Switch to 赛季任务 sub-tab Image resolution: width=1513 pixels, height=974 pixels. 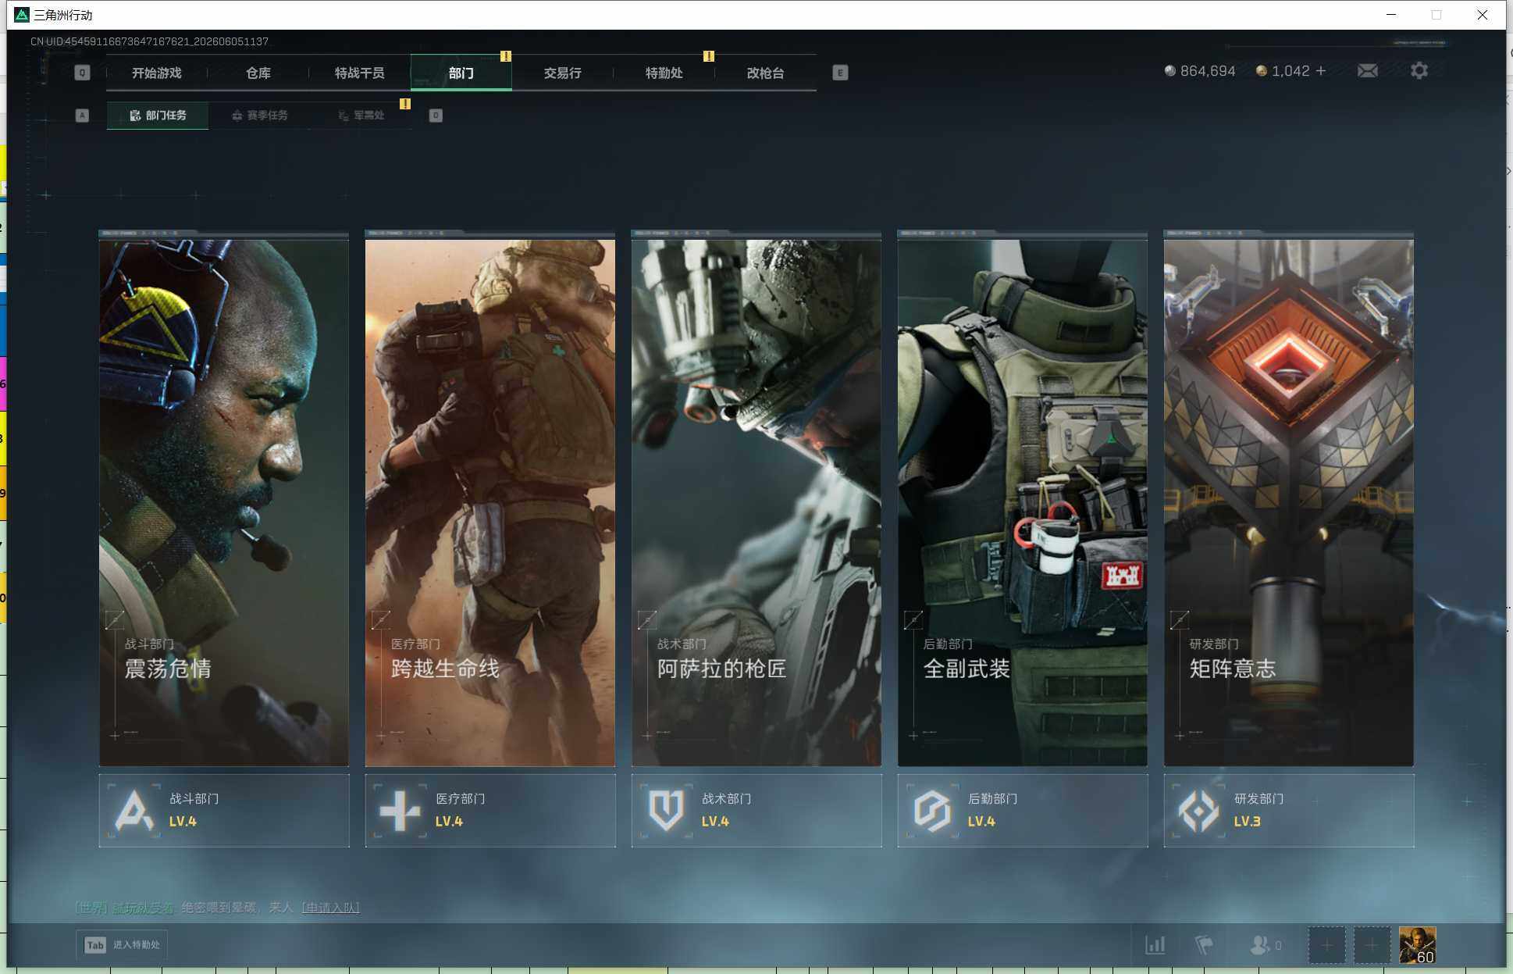point(259,116)
